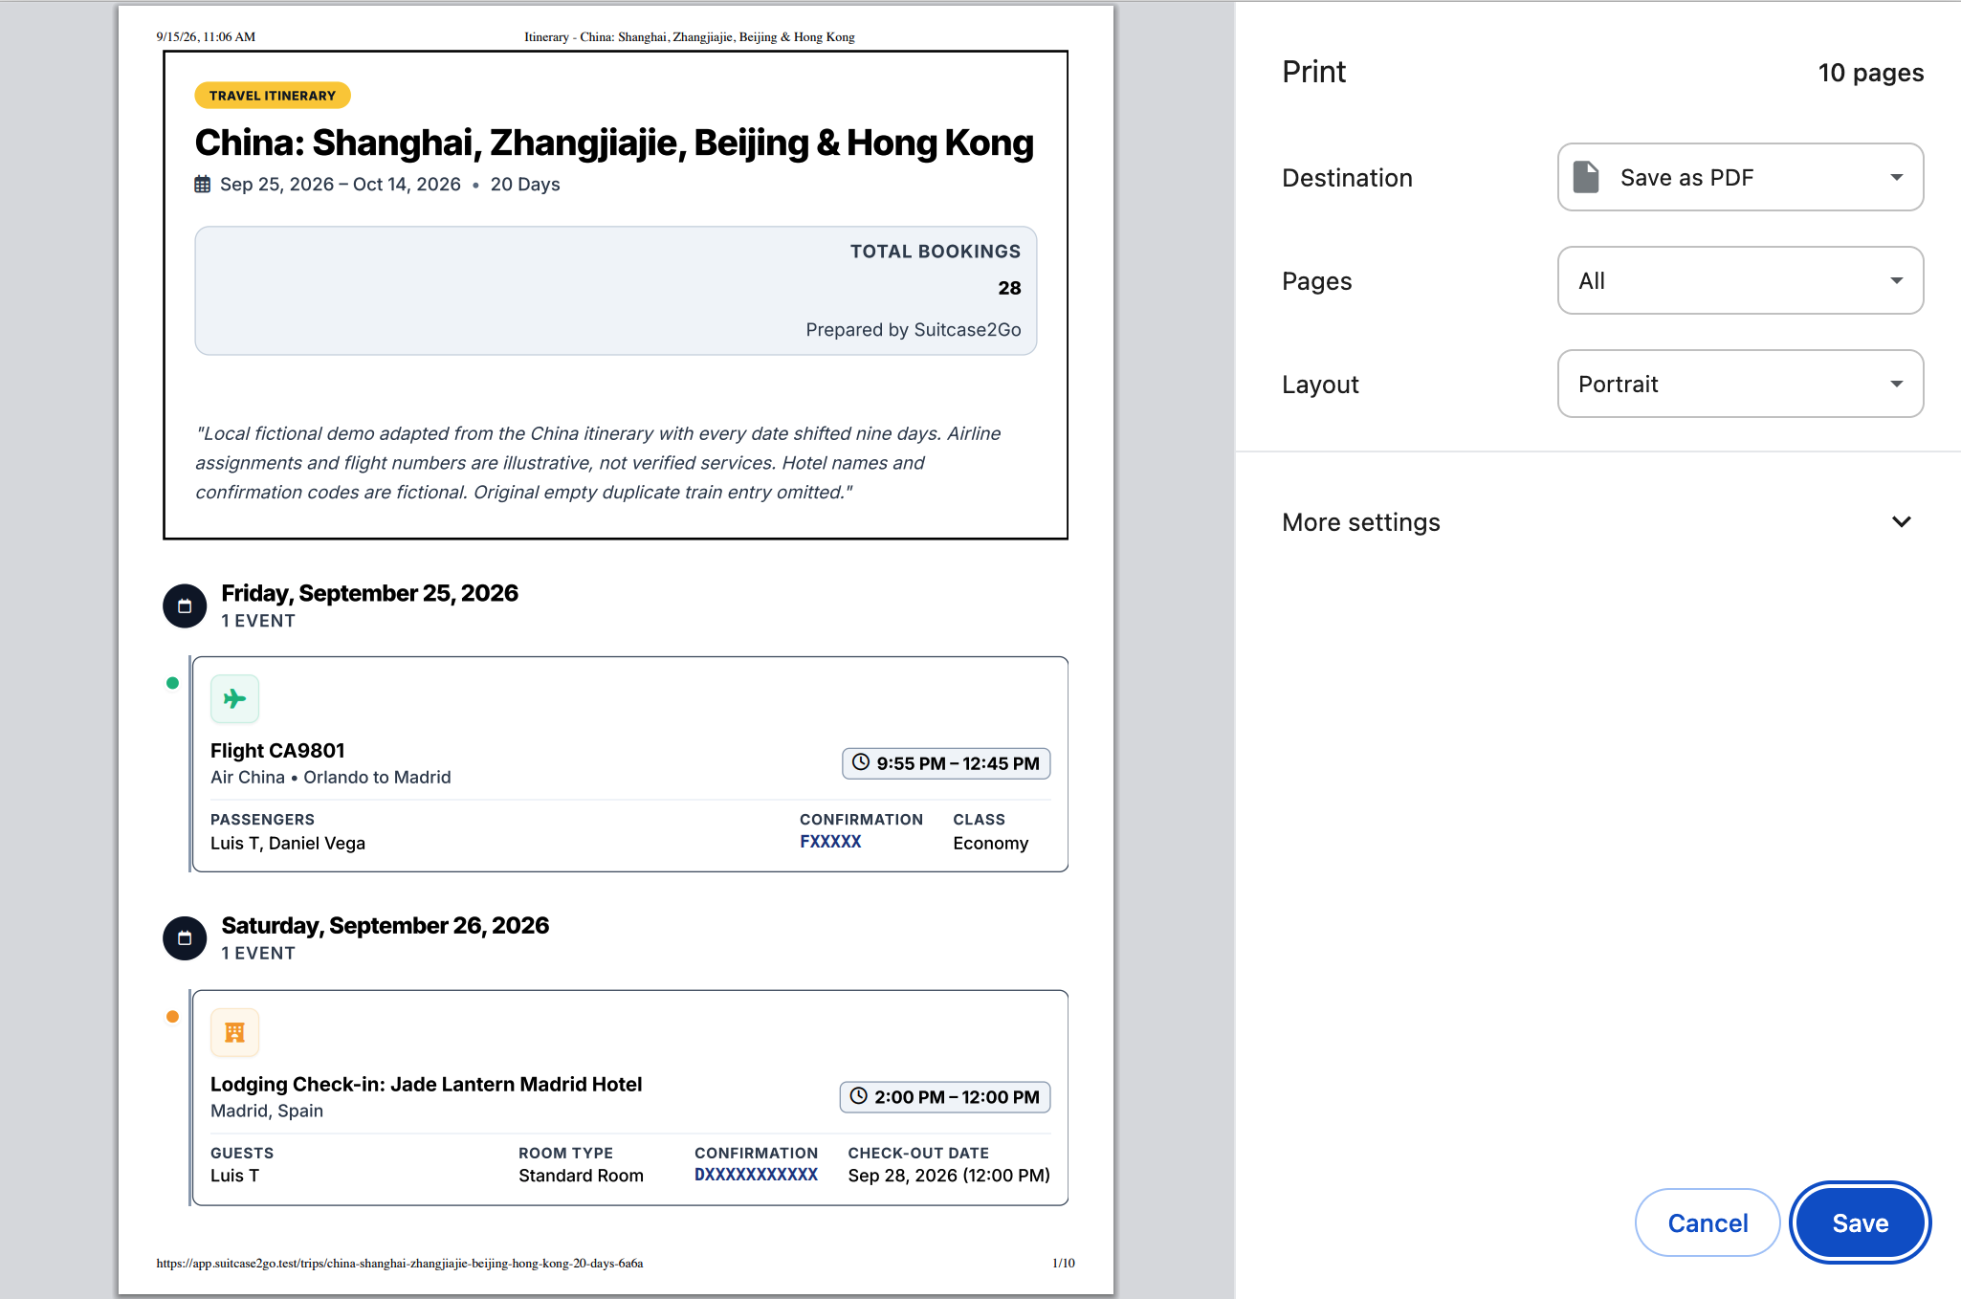Click the itinerary title China: Shanghai, Zhangjiajie heading
The height and width of the screenshot is (1299, 1961).
click(x=614, y=143)
